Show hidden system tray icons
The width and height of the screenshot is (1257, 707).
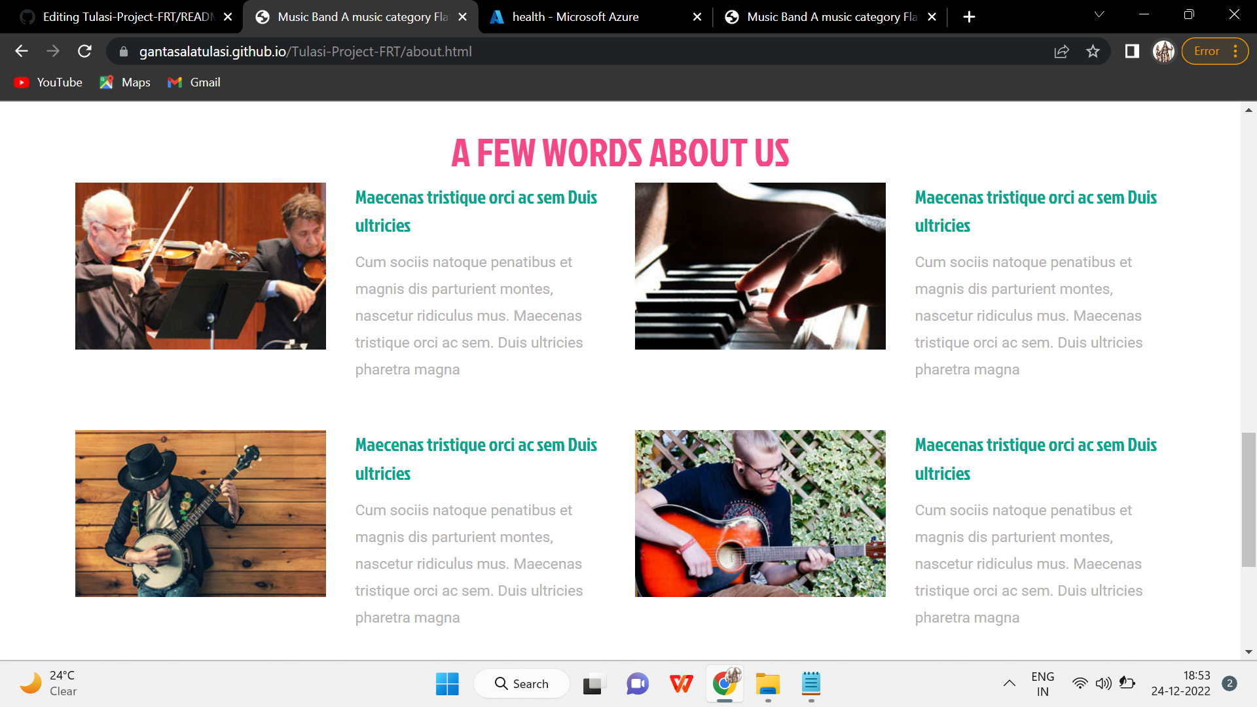(1009, 684)
